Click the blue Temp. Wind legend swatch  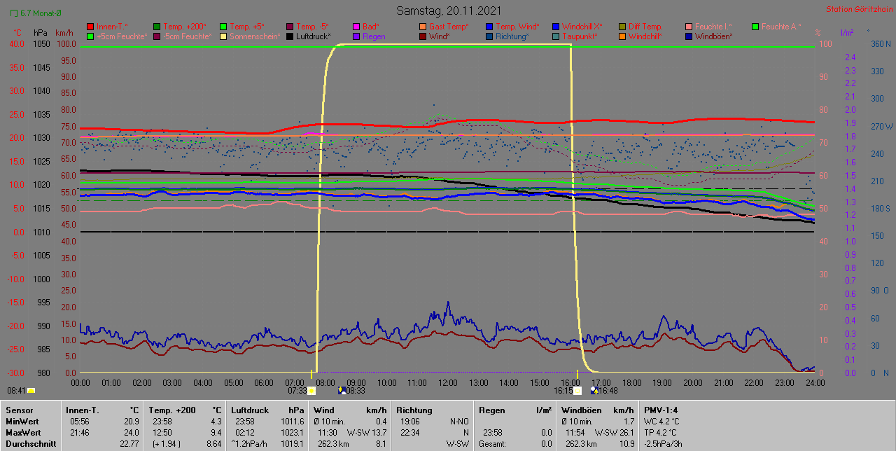tap(490, 27)
